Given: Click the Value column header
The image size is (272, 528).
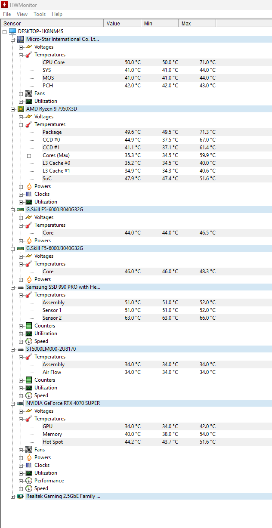Looking at the screenshot, I should [122, 24].
